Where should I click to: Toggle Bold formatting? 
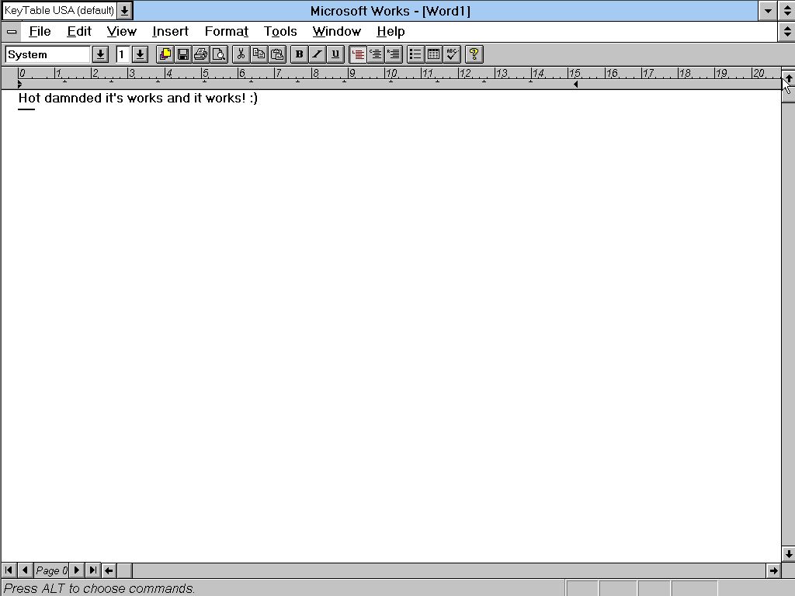point(299,54)
